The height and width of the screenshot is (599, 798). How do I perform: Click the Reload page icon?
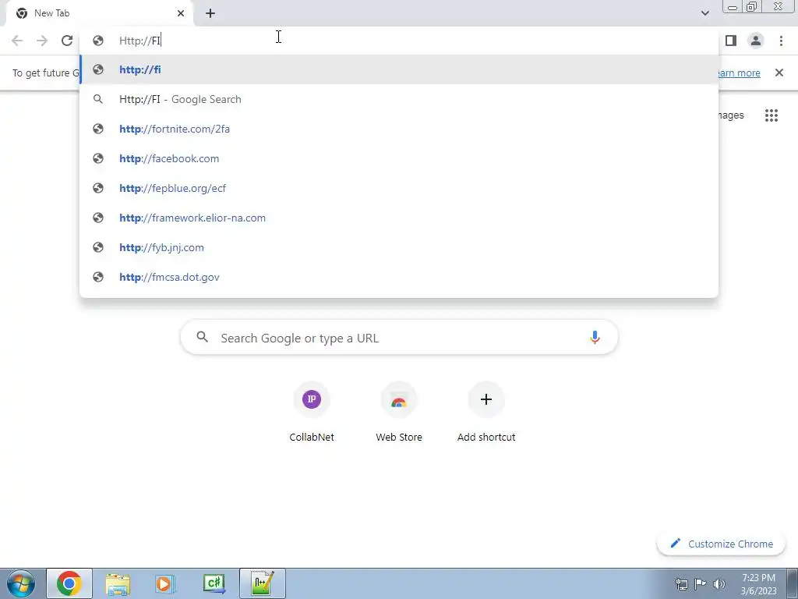(67, 41)
